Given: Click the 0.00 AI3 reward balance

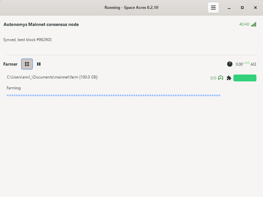Looking at the screenshot, I should [x=239, y=64].
